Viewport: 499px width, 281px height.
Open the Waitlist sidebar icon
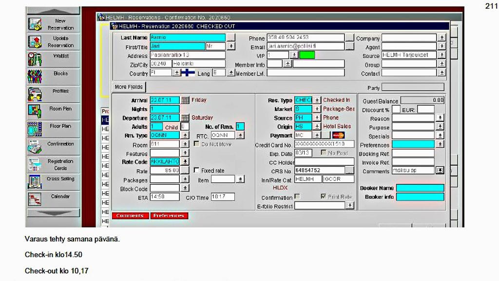coord(35,59)
